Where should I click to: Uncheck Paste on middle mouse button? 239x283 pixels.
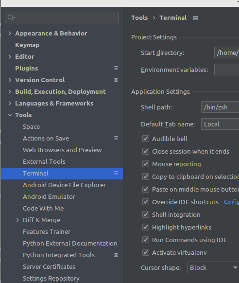146,189
